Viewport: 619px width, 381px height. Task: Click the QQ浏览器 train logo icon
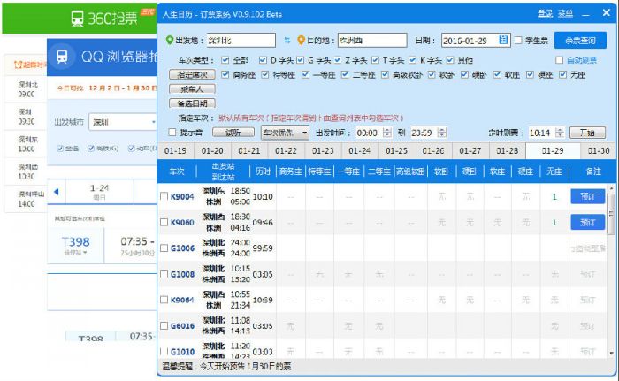pos(62,57)
